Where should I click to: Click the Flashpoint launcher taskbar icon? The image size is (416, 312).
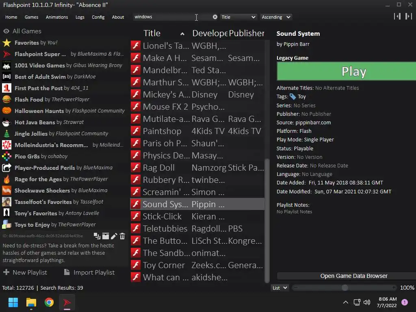[x=67, y=302]
